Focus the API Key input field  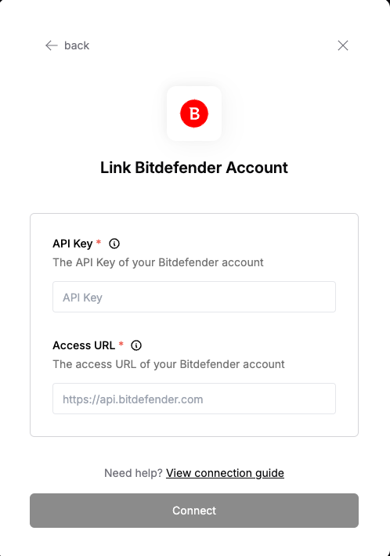click(x=194, y=297)
